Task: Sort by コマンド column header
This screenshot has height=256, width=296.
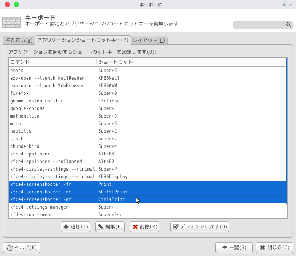Action: pyautogui.click(x=52, y=62)
